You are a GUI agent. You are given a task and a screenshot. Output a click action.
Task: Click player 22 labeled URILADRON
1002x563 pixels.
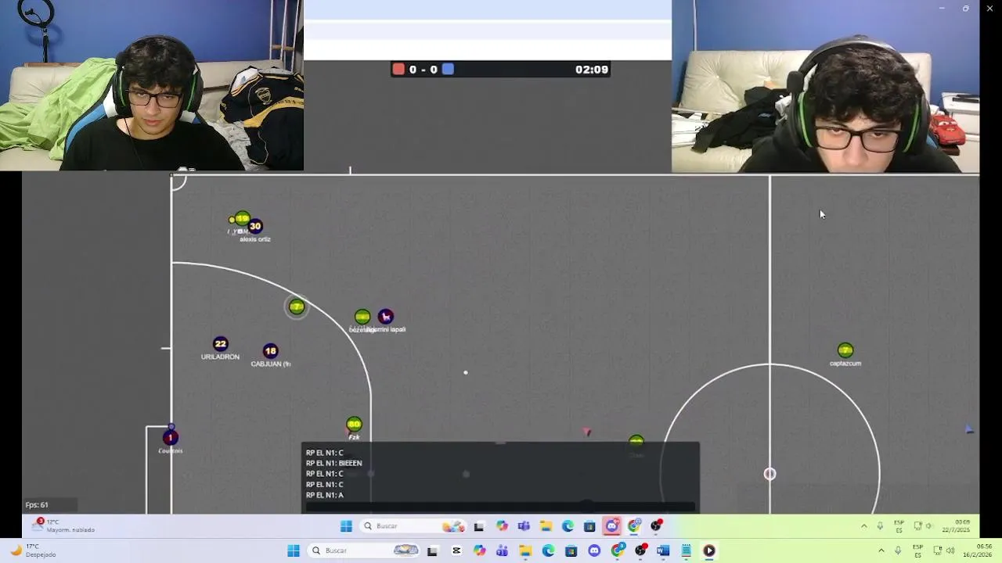(220, 344)
